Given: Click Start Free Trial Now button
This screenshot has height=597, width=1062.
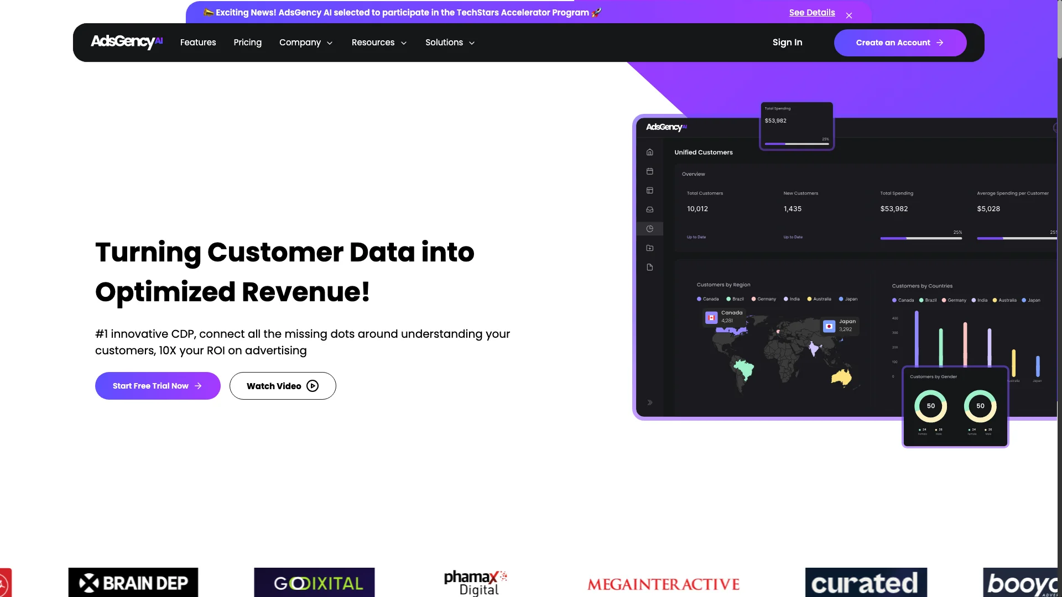Looking at the screenshot, I should 158,386.
